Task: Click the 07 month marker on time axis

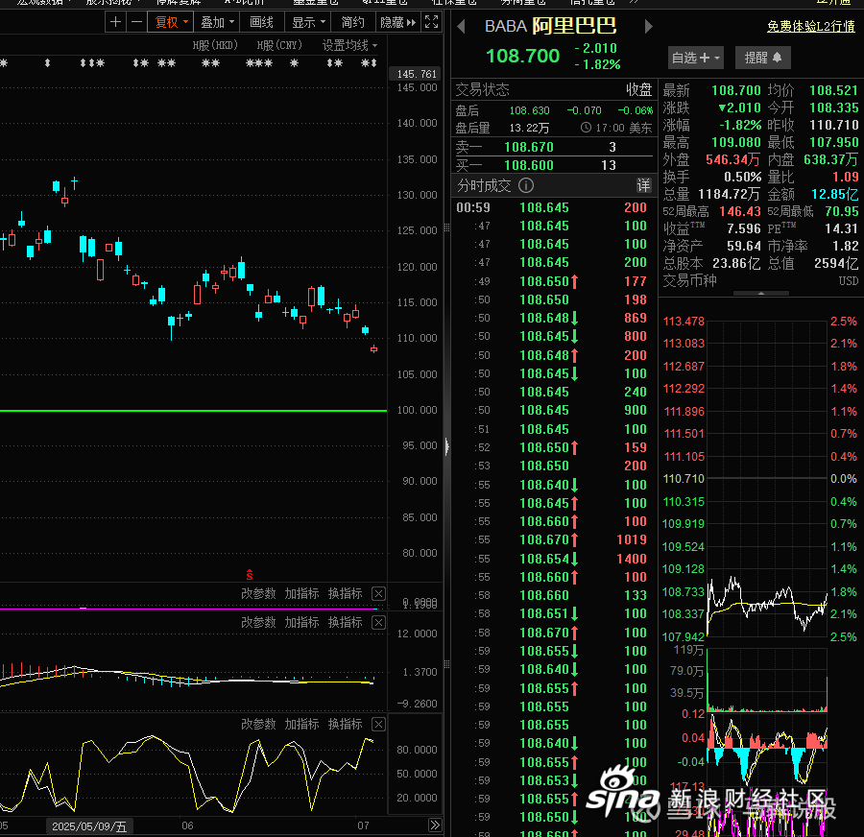Action: tap(363, 825)
